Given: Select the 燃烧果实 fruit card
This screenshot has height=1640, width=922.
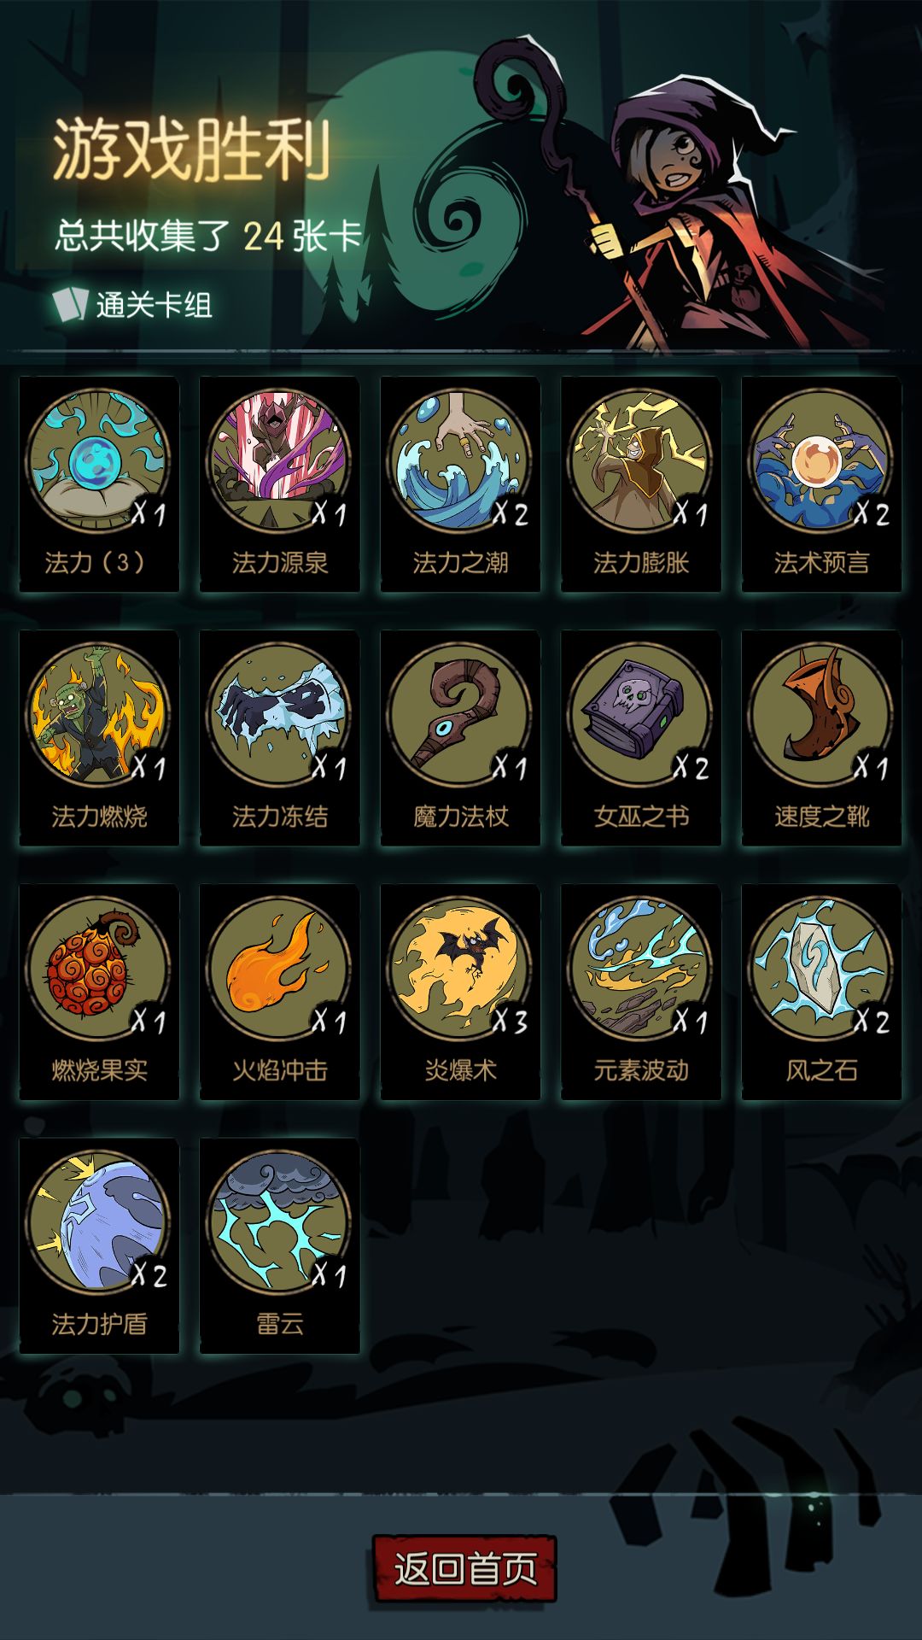Looking at the screenshot, I should [x=99, y=992].
